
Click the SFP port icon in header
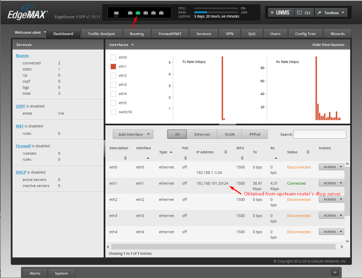[x=116, y=13]
